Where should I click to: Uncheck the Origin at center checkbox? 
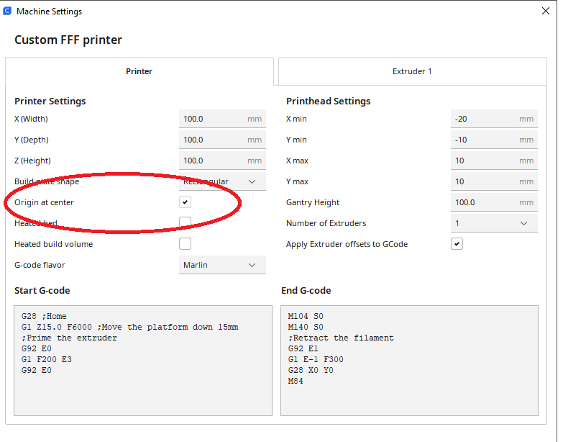click(186, 202)
